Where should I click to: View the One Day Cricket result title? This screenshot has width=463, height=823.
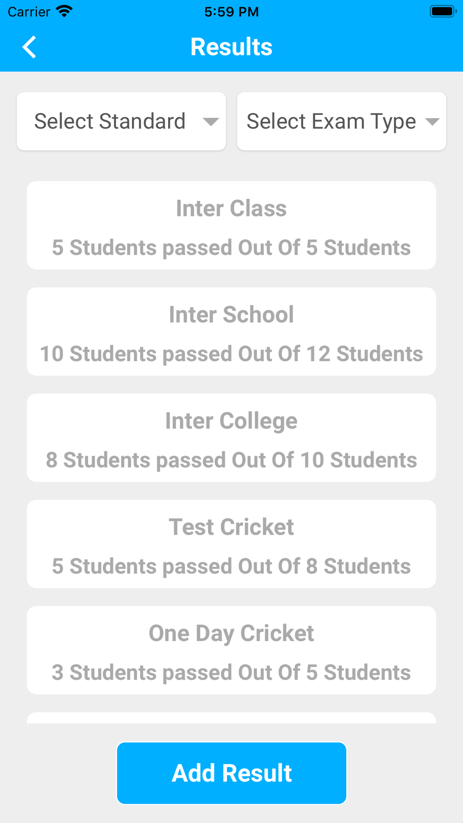(231, 634)
